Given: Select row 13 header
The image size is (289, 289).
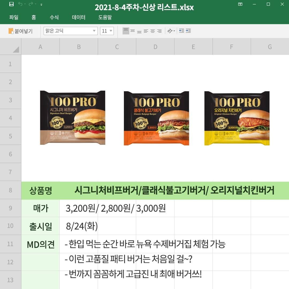Looking at the screenshot, I should pos(10,280).
